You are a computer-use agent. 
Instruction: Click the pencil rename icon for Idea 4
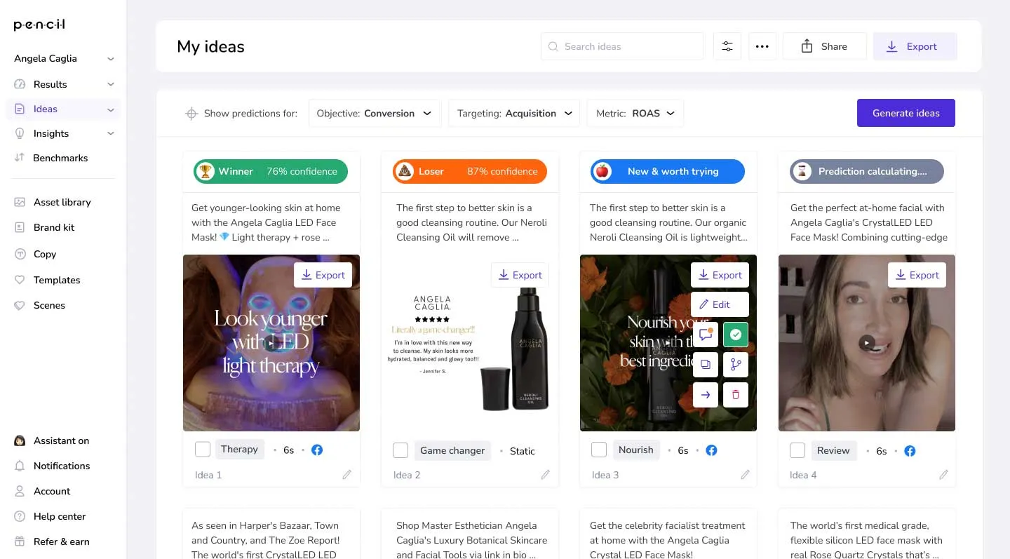pos(944,475)
